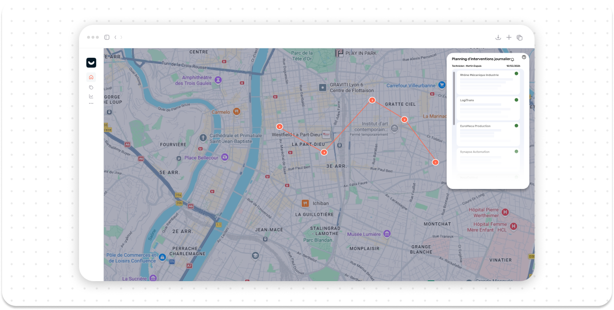This screenshot has height=310, width=614.
Task: Select the Carrefour Villeurbanne map pin
Action: [442, 86]
